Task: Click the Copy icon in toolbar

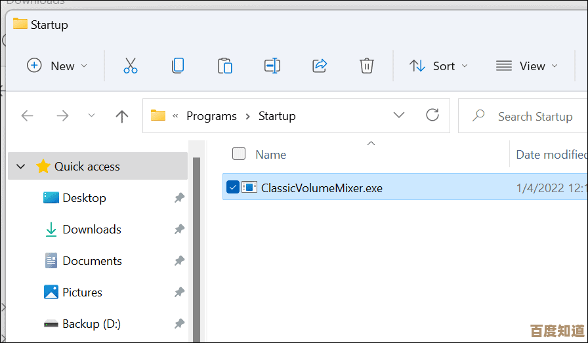Action: (x=177, y=66)
